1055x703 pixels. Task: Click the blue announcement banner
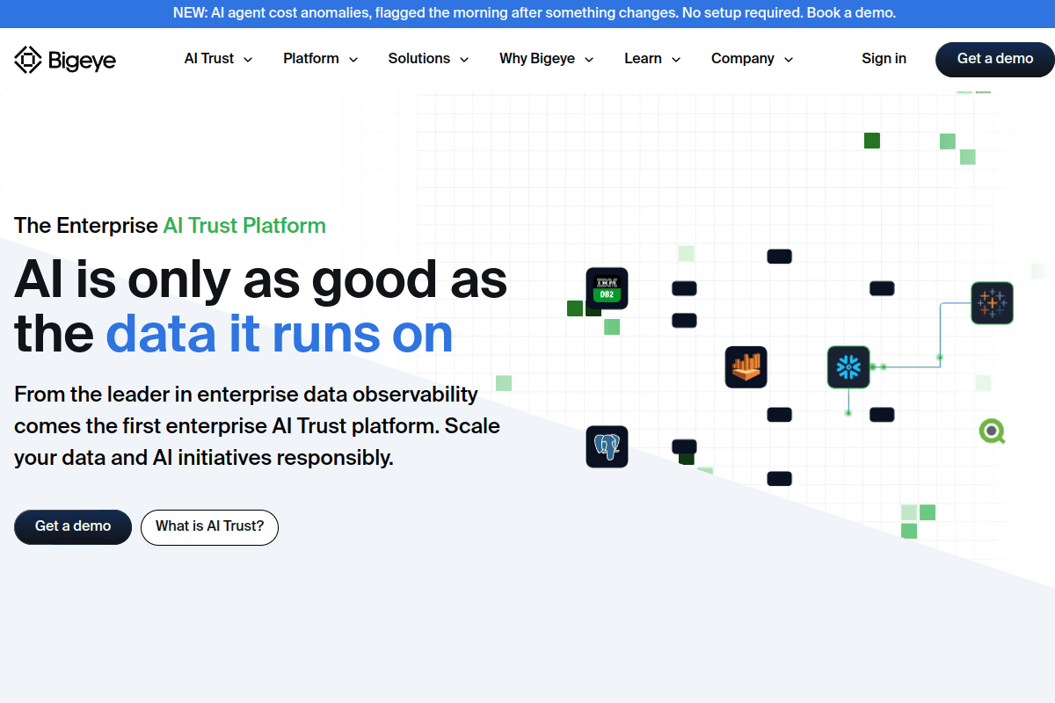point(527,13)
